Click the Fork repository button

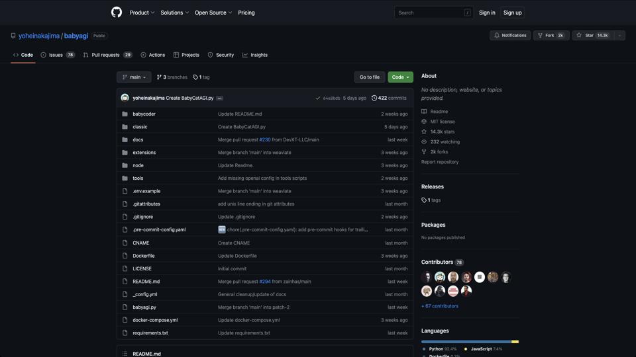(551, 36)
